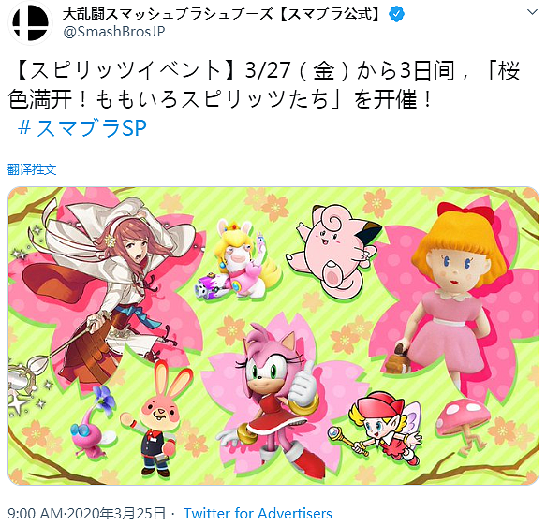This screenshot has height=525, width=546.
Task: Click the blue verified badge icon
Action: pos(396,14)
